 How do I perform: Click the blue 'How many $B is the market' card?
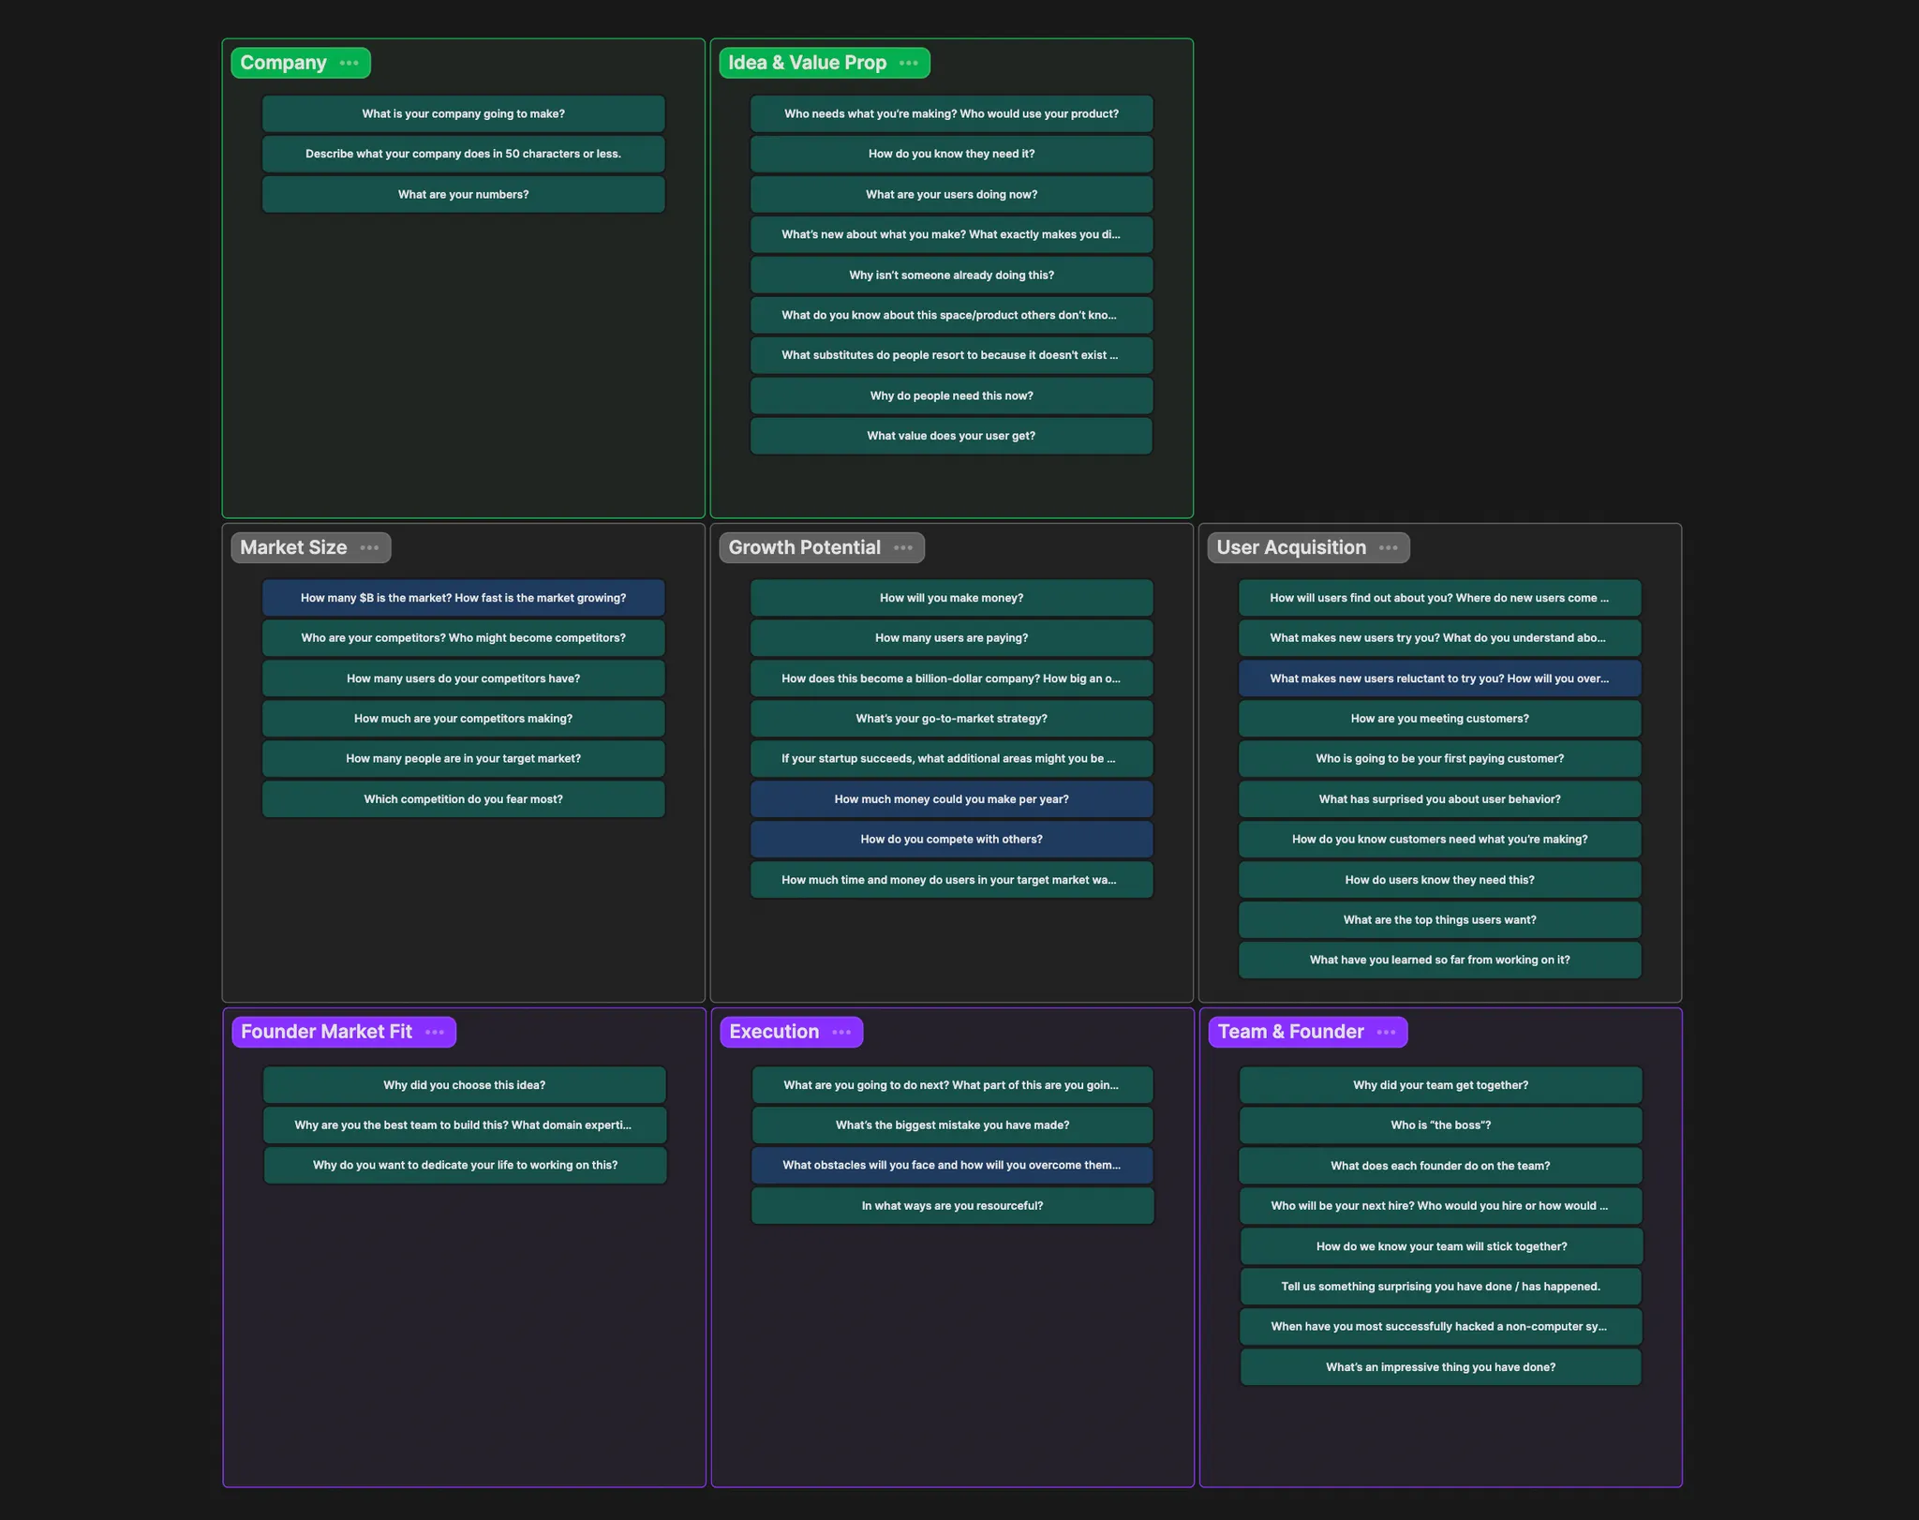click(x=463, y=598)
